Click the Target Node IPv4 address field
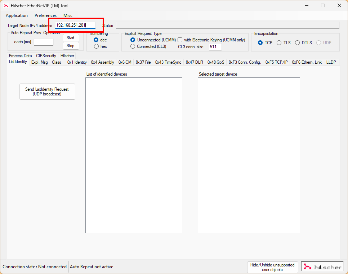The image size is (348, 274). pos(75,25)
